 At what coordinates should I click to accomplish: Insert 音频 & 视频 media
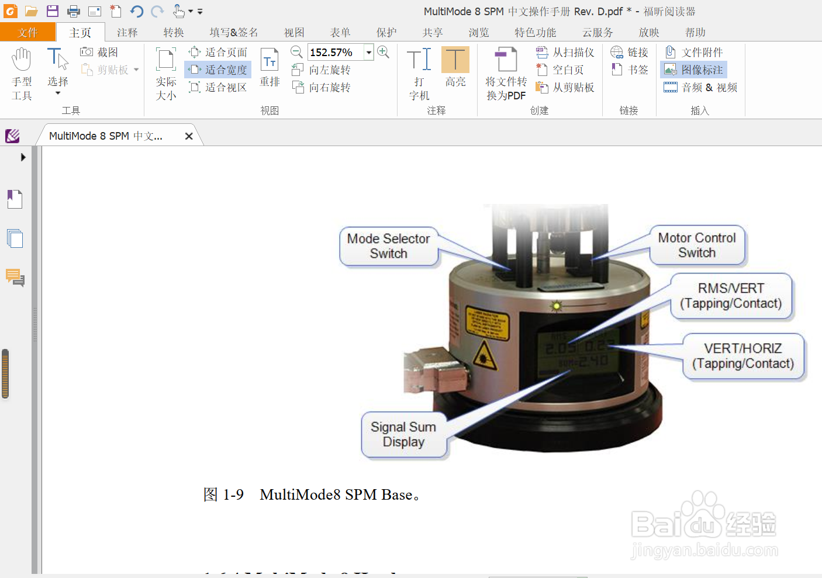700,88
